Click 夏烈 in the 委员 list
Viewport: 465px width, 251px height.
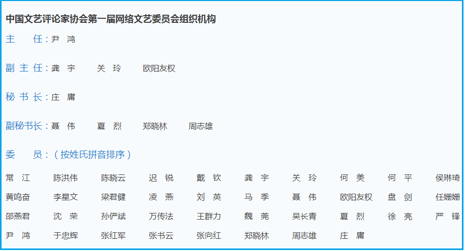(x=352, y=217)
